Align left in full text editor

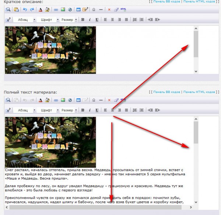[x=105, y=110]
